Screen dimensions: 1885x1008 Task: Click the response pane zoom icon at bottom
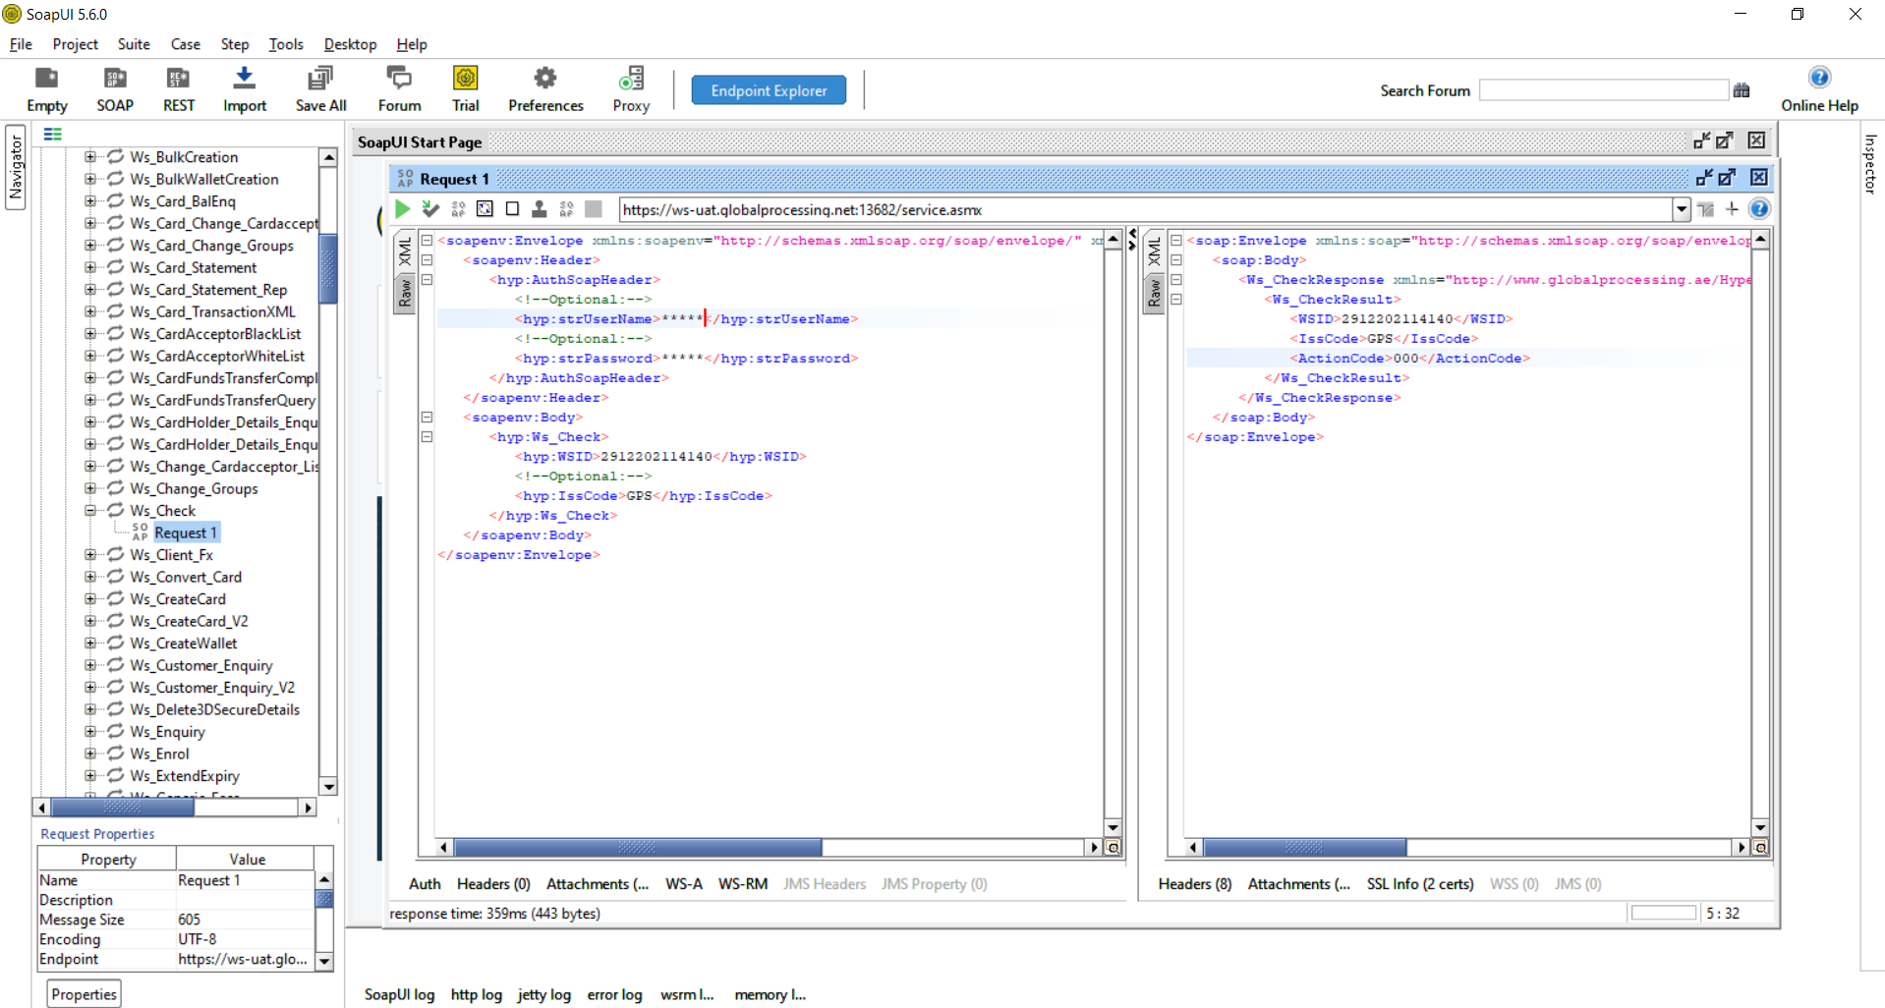click(x=1760, y=847)
